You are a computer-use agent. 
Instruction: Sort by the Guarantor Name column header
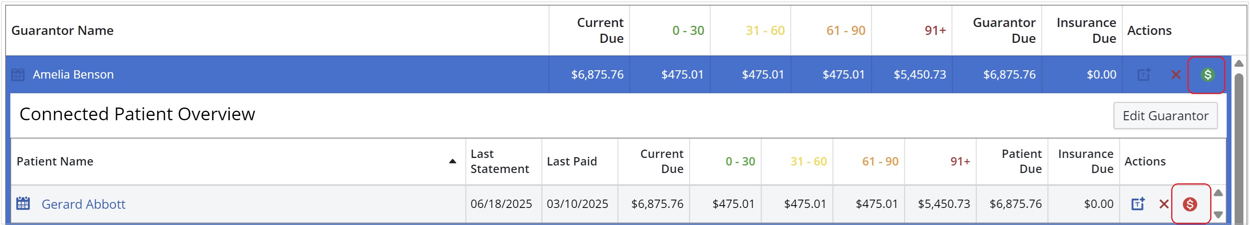click(x=62, y=31)
